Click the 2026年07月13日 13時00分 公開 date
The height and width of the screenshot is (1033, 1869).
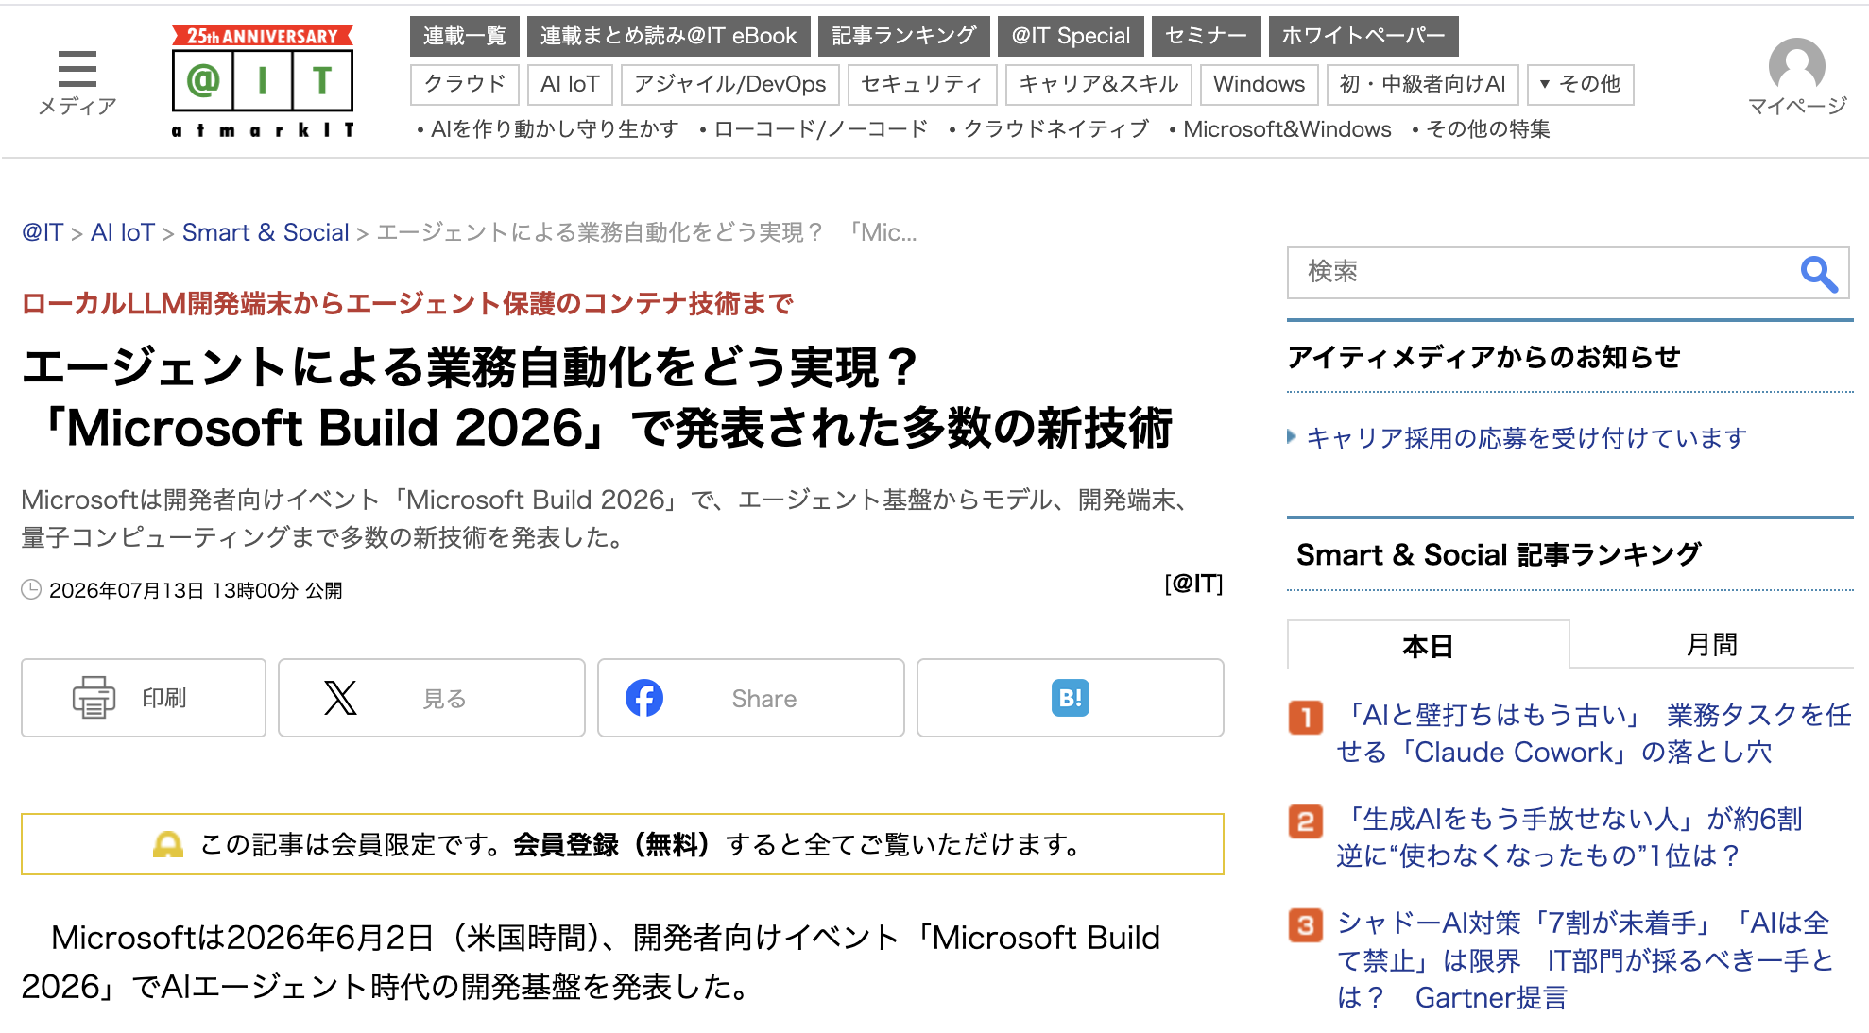196,591
